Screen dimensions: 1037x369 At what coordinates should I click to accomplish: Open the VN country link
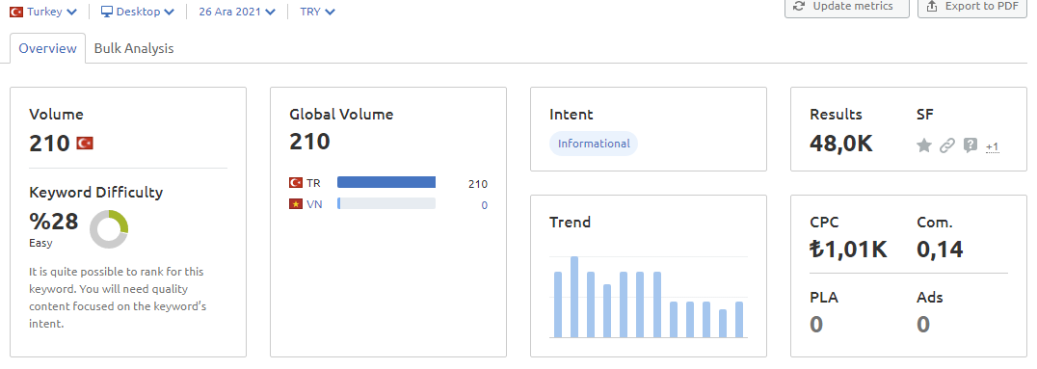pos(315,203)
